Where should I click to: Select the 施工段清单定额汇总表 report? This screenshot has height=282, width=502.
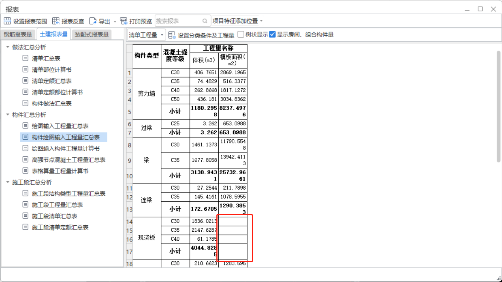click(60, 227)
